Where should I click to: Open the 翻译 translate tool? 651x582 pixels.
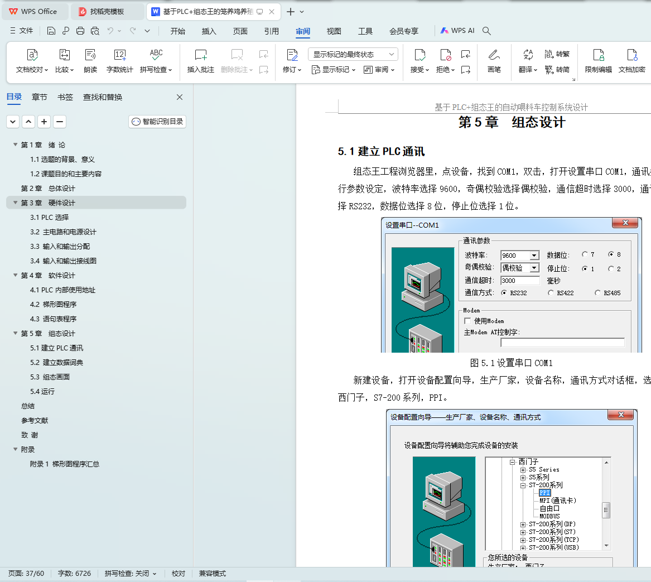528,61
